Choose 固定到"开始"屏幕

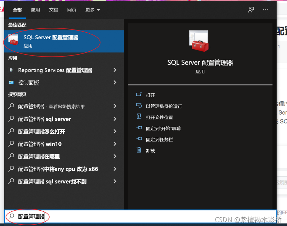[163, 128]
